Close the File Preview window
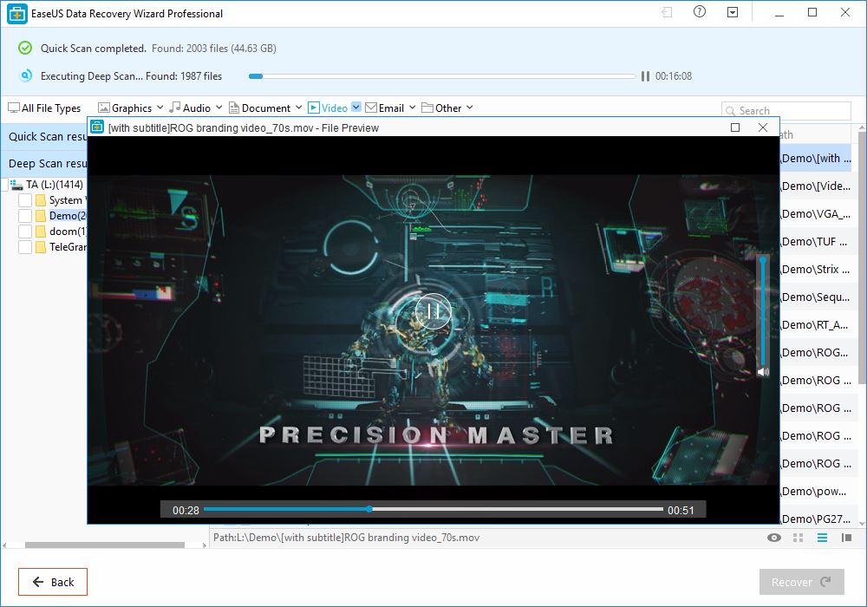Image resolution: width=867 pixels, height=607 pixels. tap(762, 127)
